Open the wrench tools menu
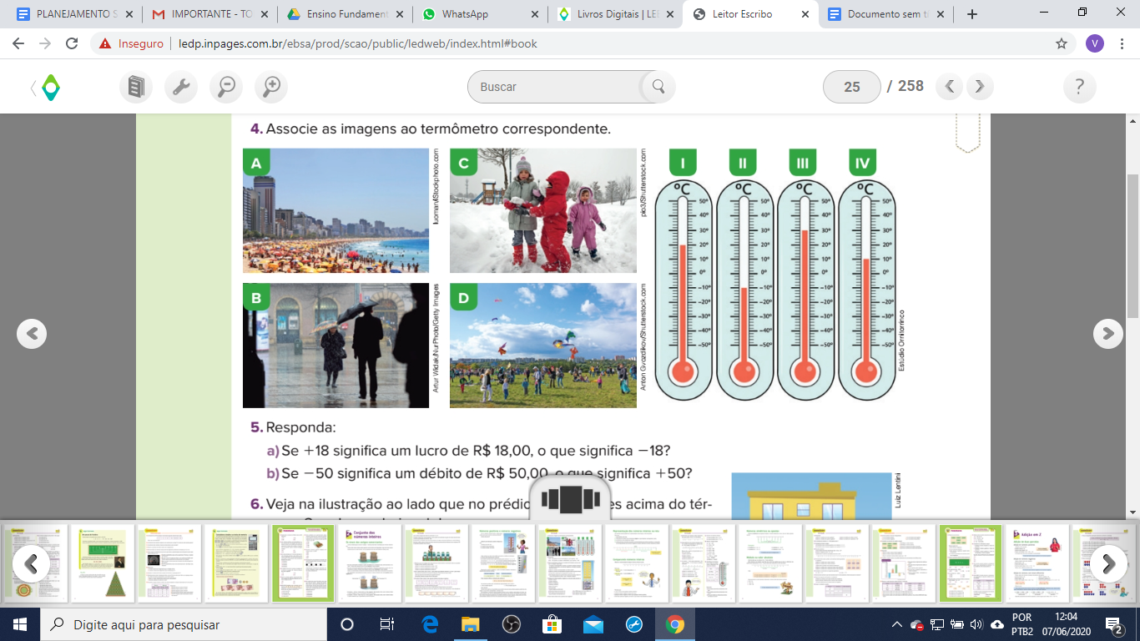The image size is (1140, 641). [x=181, y=87]
